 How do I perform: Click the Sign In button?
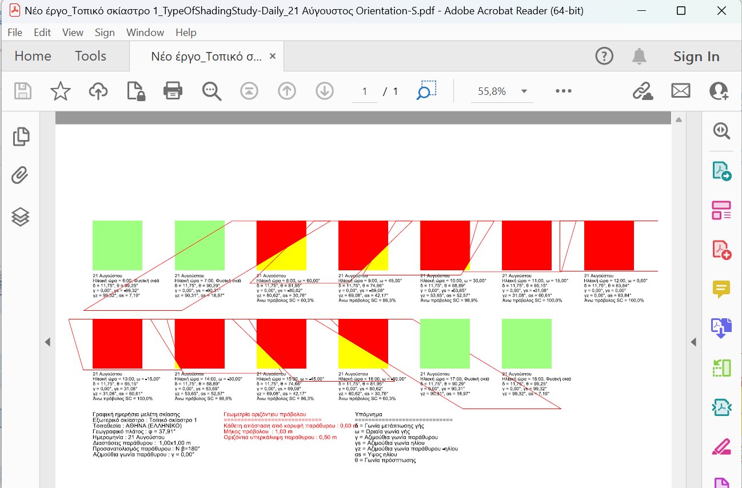click(696, 56)
